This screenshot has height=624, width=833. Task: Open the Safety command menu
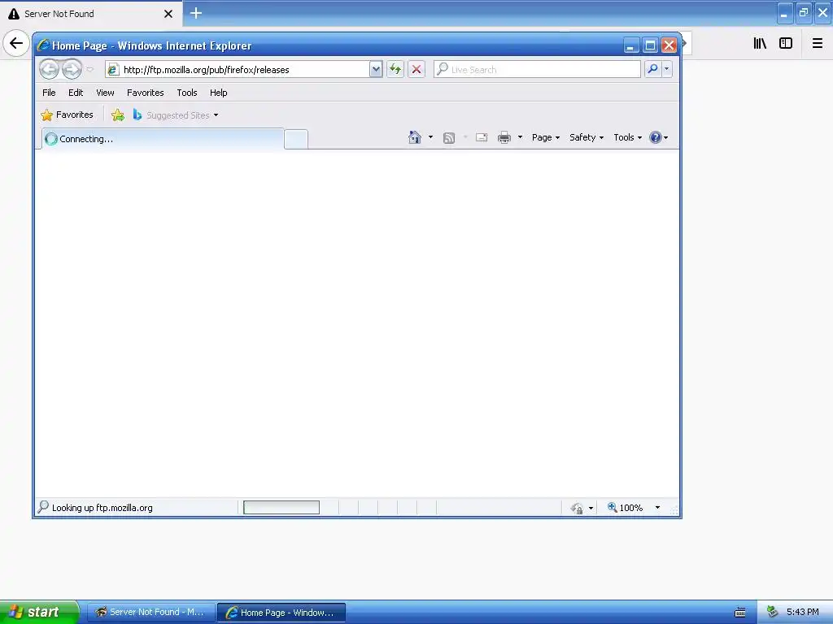[x=587, y=137]
